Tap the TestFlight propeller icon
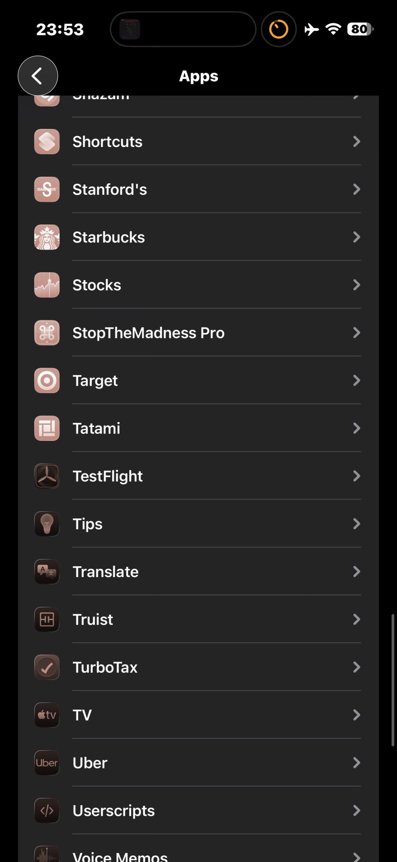 point(47,476)
